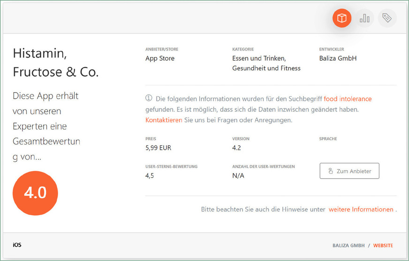Select the version value 4.2

236,148
